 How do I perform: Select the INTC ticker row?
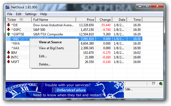[x=74, y=57]
